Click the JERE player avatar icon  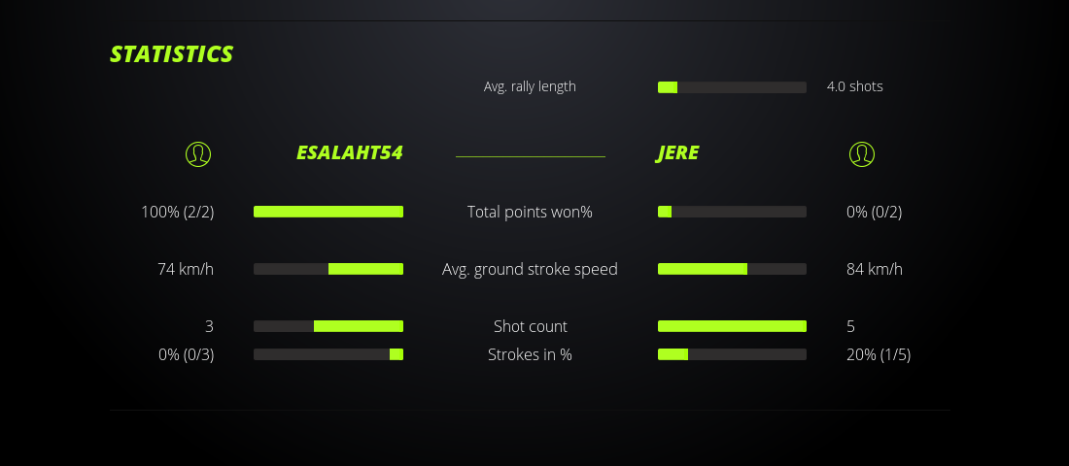[x=861, y=153]
